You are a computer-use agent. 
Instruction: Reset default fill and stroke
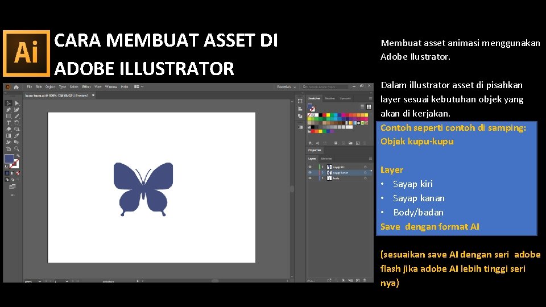point(6,167)
